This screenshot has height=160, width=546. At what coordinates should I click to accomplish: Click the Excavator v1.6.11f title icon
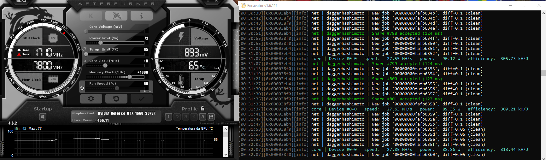(243, 5)
